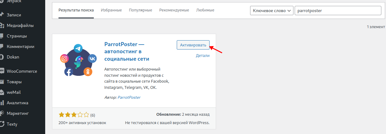The width and height of the screenshot is (386, 134).
Task: Click the Страницы pages icon in sidebar
Action: (x=2, y=36)
